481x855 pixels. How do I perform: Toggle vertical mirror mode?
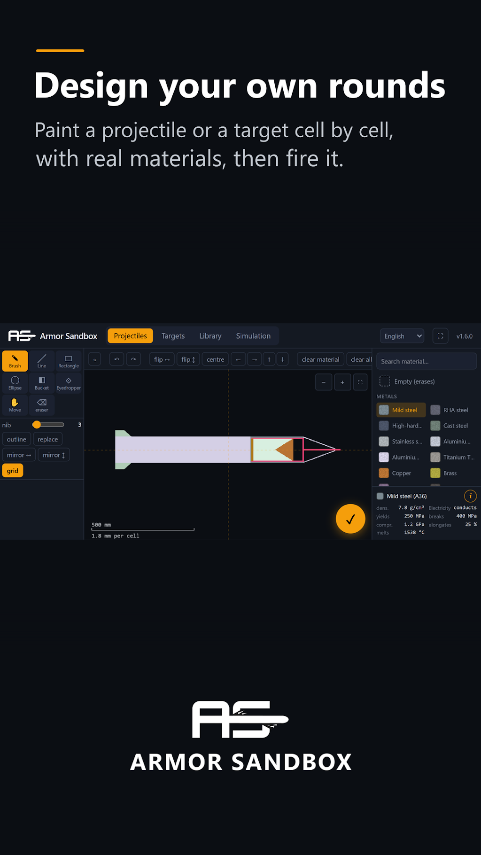coord(54,455)
